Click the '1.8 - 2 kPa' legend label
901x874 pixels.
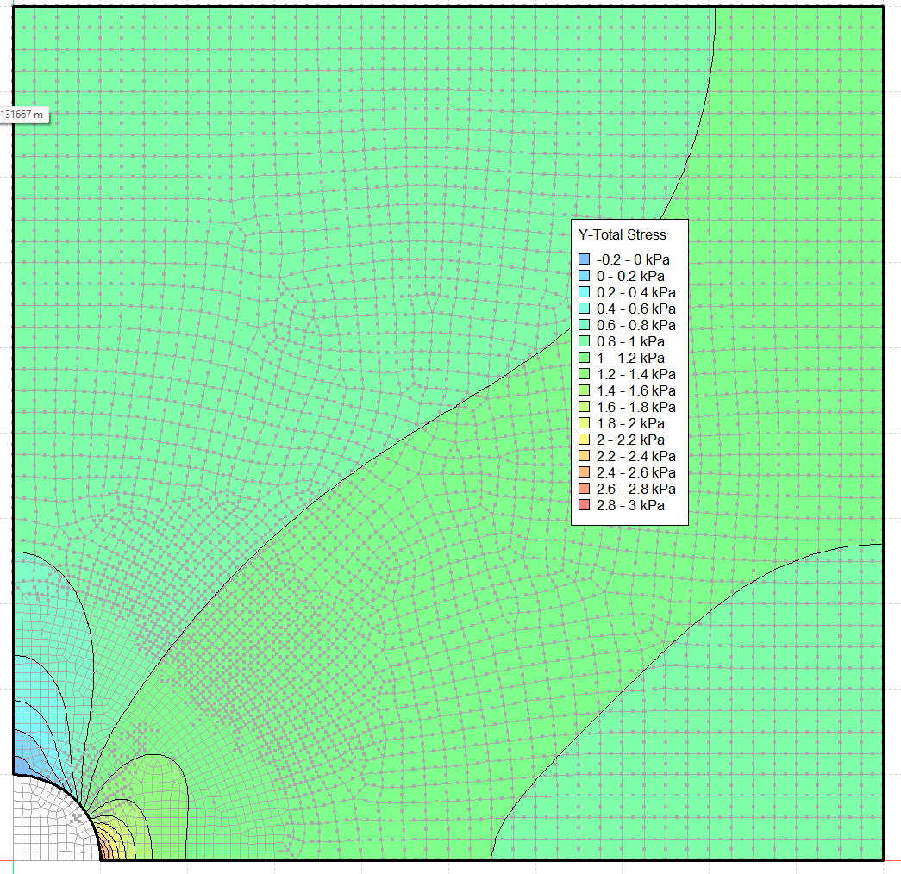click(x=630, y=423)
